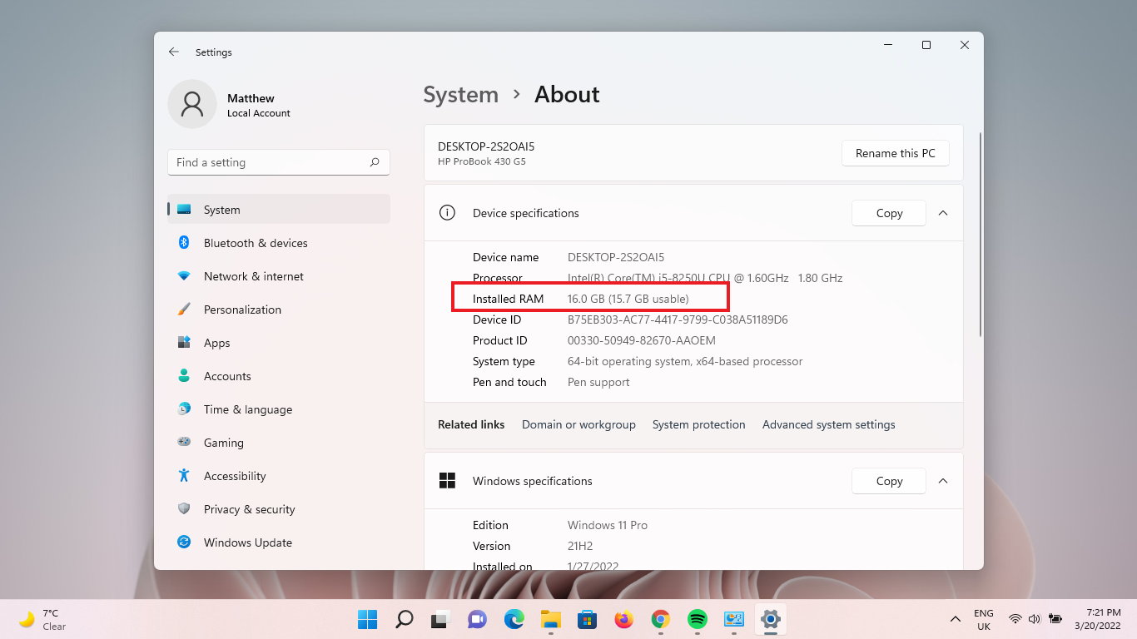Viewport: 1137px width, 639px height.
Task: Open Bluetooth & devices settings
Action: click(256, 243)
